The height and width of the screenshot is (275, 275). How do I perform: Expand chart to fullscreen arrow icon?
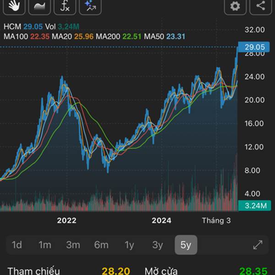coord(258,245)
